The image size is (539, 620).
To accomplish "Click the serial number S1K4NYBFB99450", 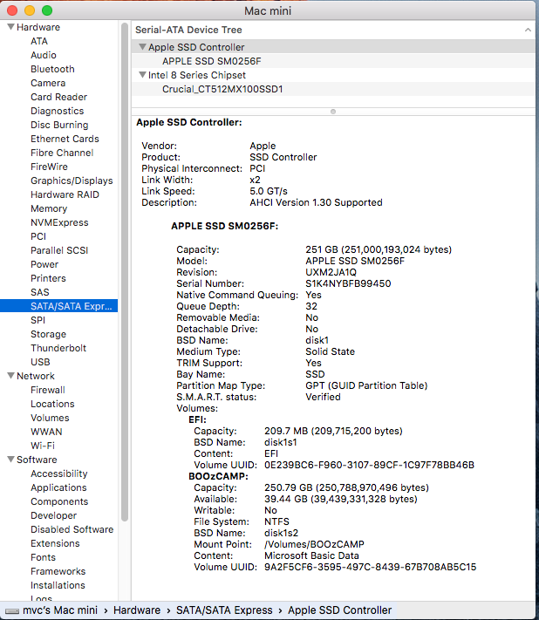I will pyautogui.click(x=348, y=283).
